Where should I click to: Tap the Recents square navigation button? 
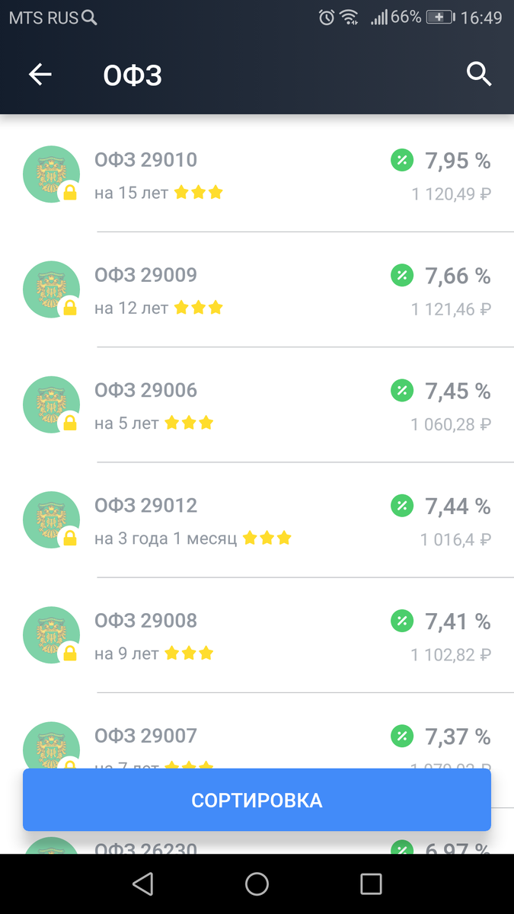[371, 883]
